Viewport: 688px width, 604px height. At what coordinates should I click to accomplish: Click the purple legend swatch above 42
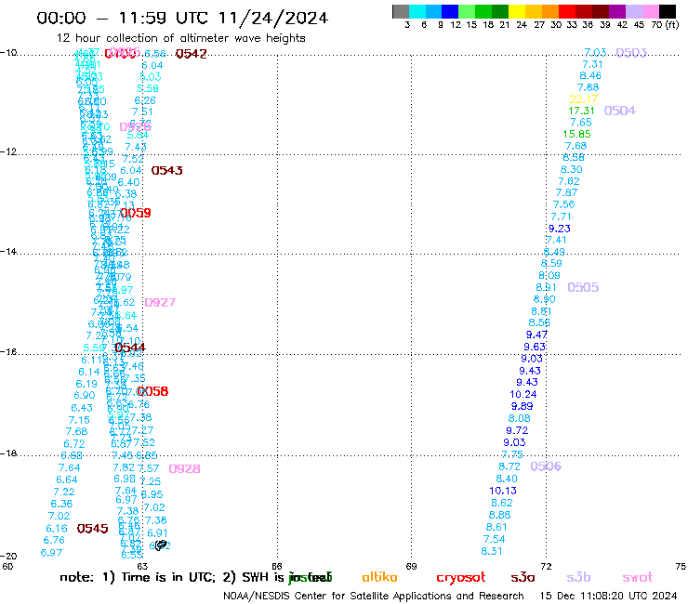pos(617,12)
